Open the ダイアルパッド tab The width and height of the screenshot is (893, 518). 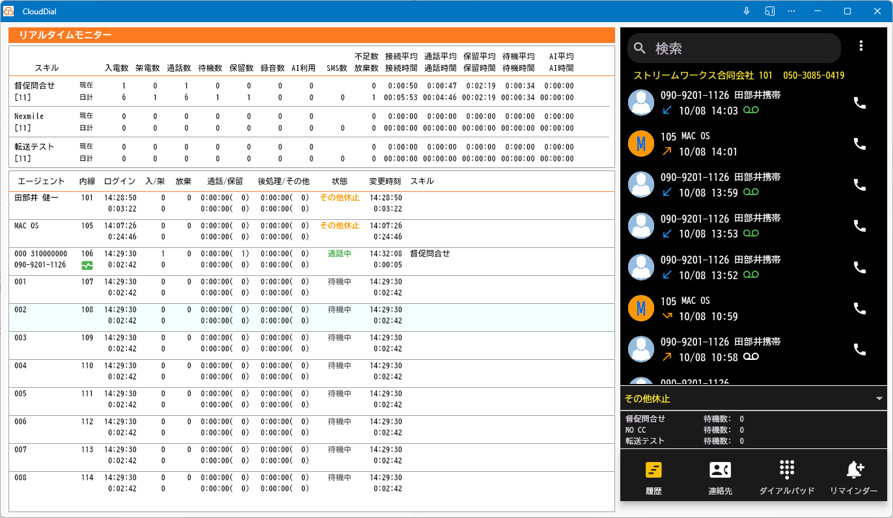[x=787, y=478]
